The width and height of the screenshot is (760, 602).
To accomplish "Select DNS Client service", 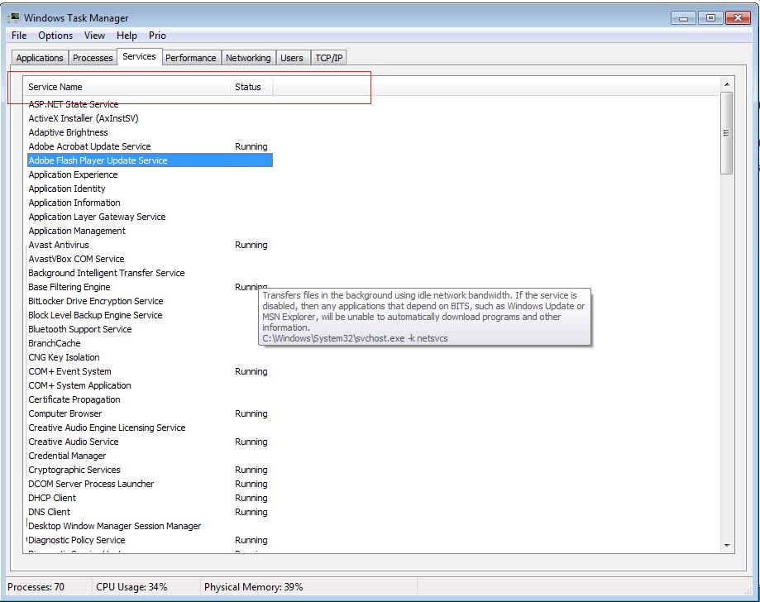I will pos(150,512).
